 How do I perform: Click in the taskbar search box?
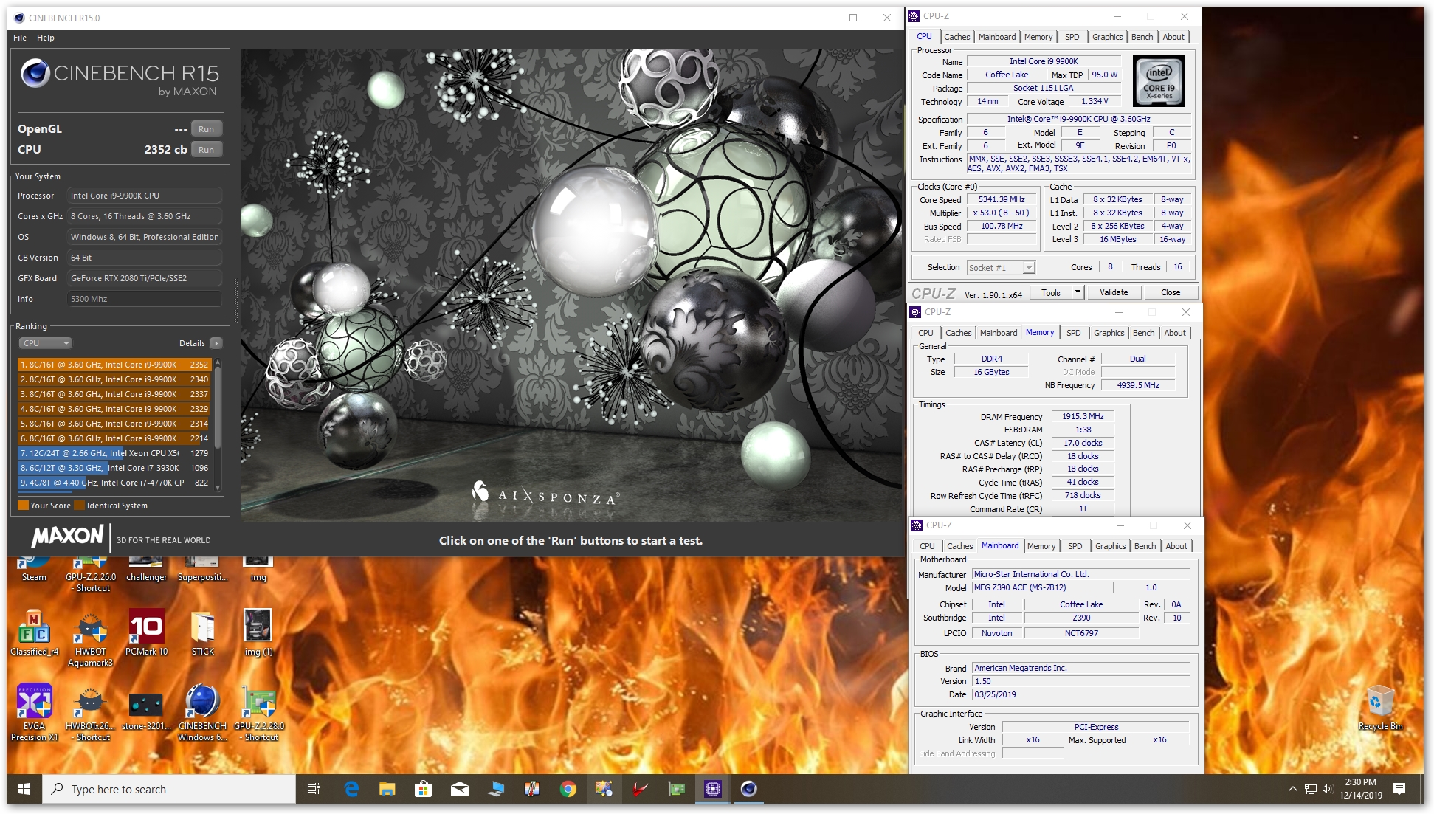tap(169, 789)
